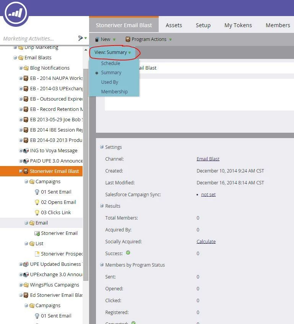Click the program icon for EB - 2014-03 UPExchange

coord(26,89)
